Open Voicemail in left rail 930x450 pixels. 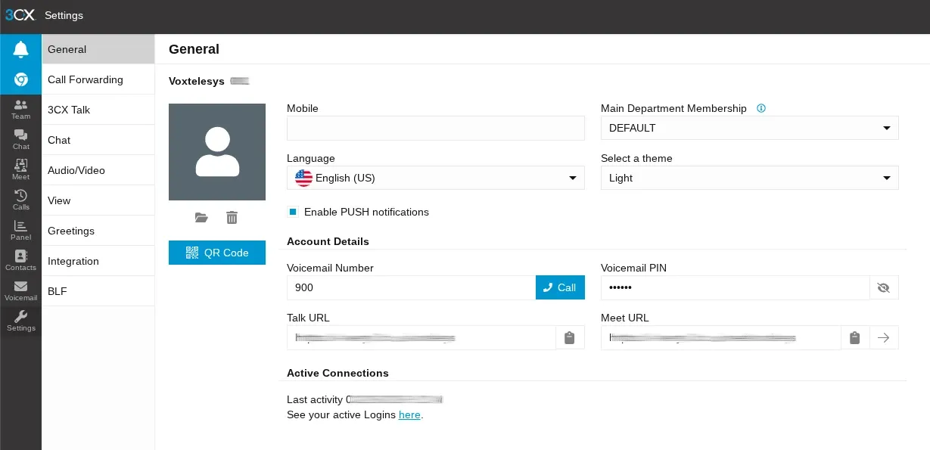tap(20, 291)
